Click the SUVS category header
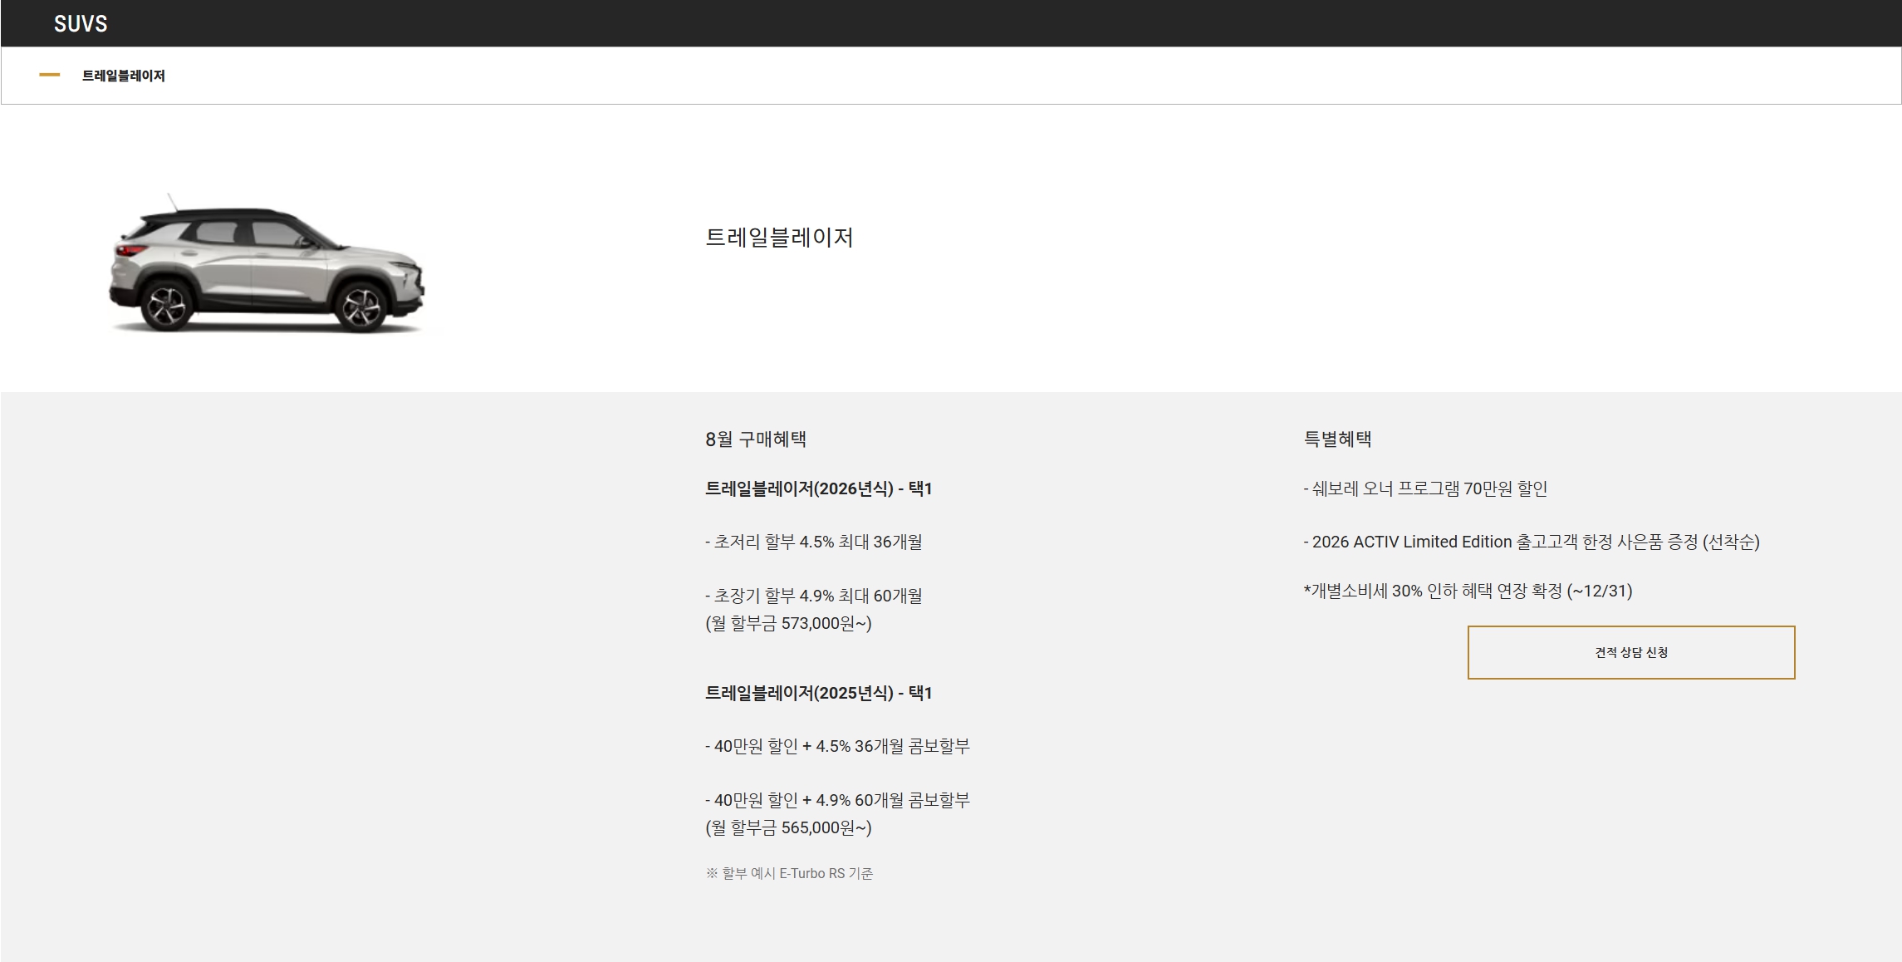Image resolution: width=1902 pixels, height=962 pixels. (81, 23)
